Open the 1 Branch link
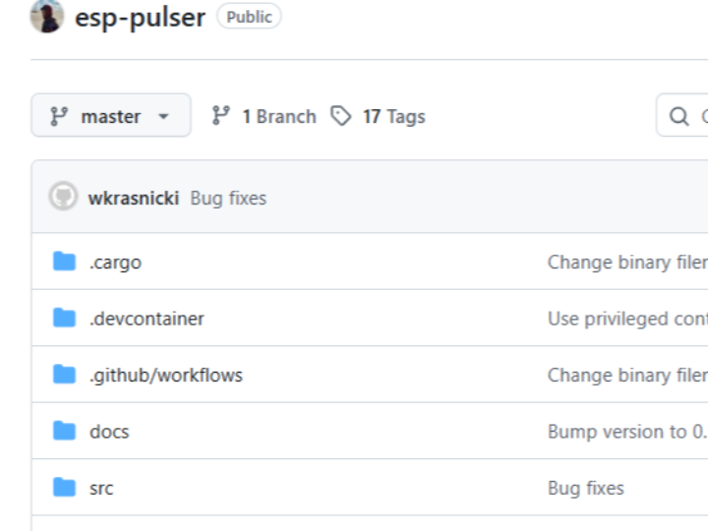The height and width of the screenshot is (531, 708). [x=279, y=116]
